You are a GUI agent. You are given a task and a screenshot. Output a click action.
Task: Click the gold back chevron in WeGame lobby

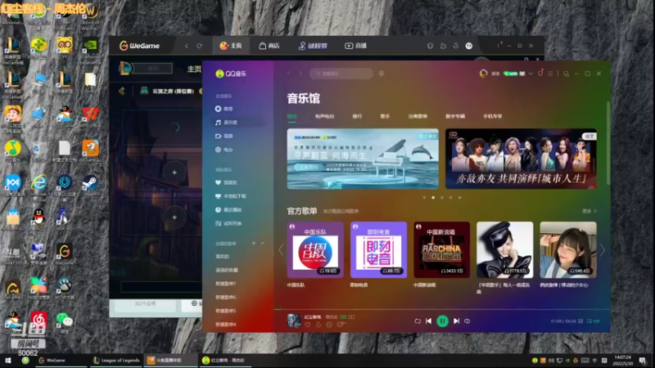click(121, 91)
